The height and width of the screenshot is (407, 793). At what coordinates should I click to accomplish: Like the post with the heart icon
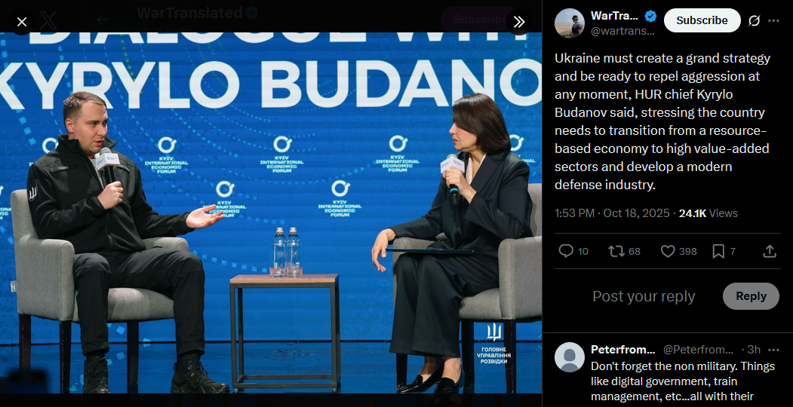point(668,251)
